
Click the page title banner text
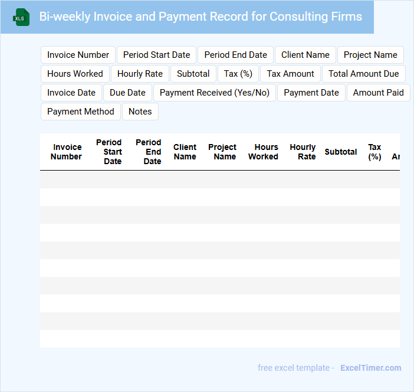pyautogui.click(x=201, y=17)
